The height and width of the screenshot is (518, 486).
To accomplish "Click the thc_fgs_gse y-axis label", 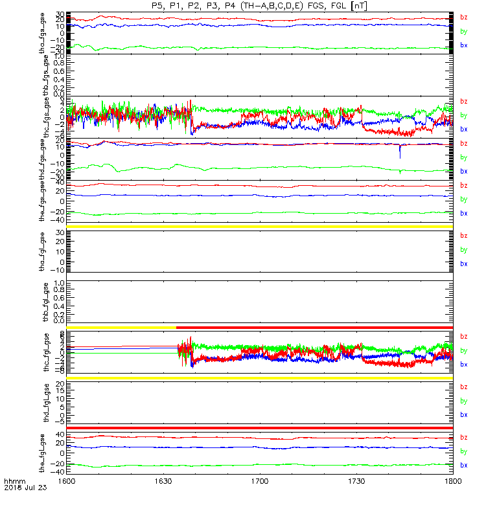I will click(x=46, y=117).
